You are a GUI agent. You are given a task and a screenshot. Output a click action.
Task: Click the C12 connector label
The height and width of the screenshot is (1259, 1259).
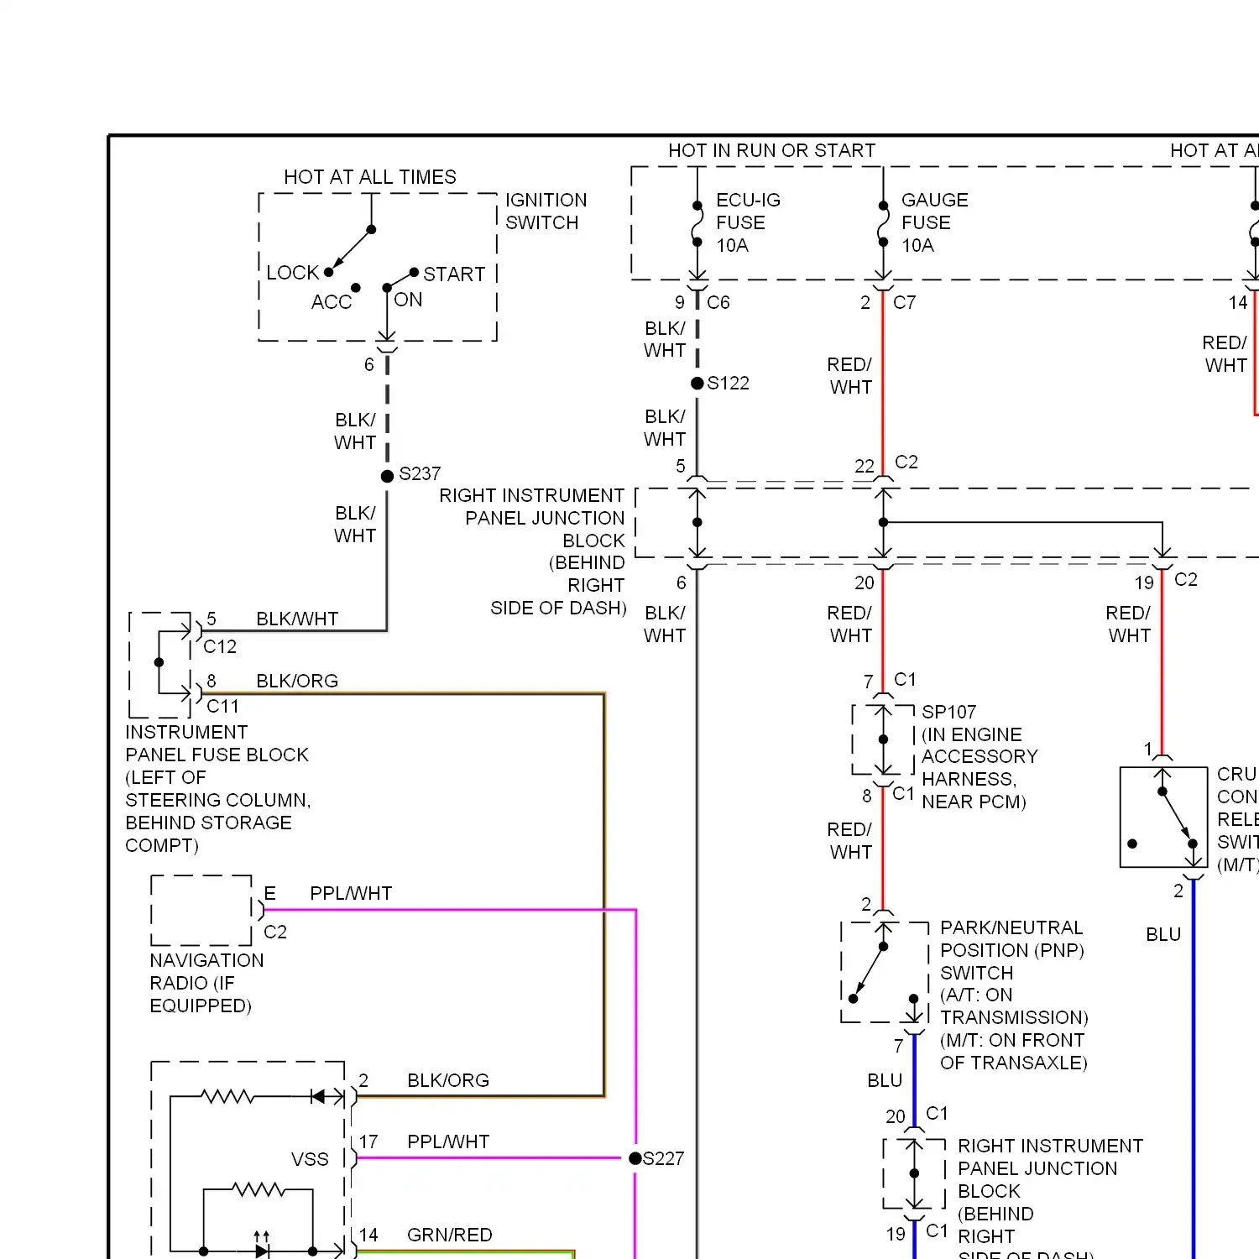point(220,647)
